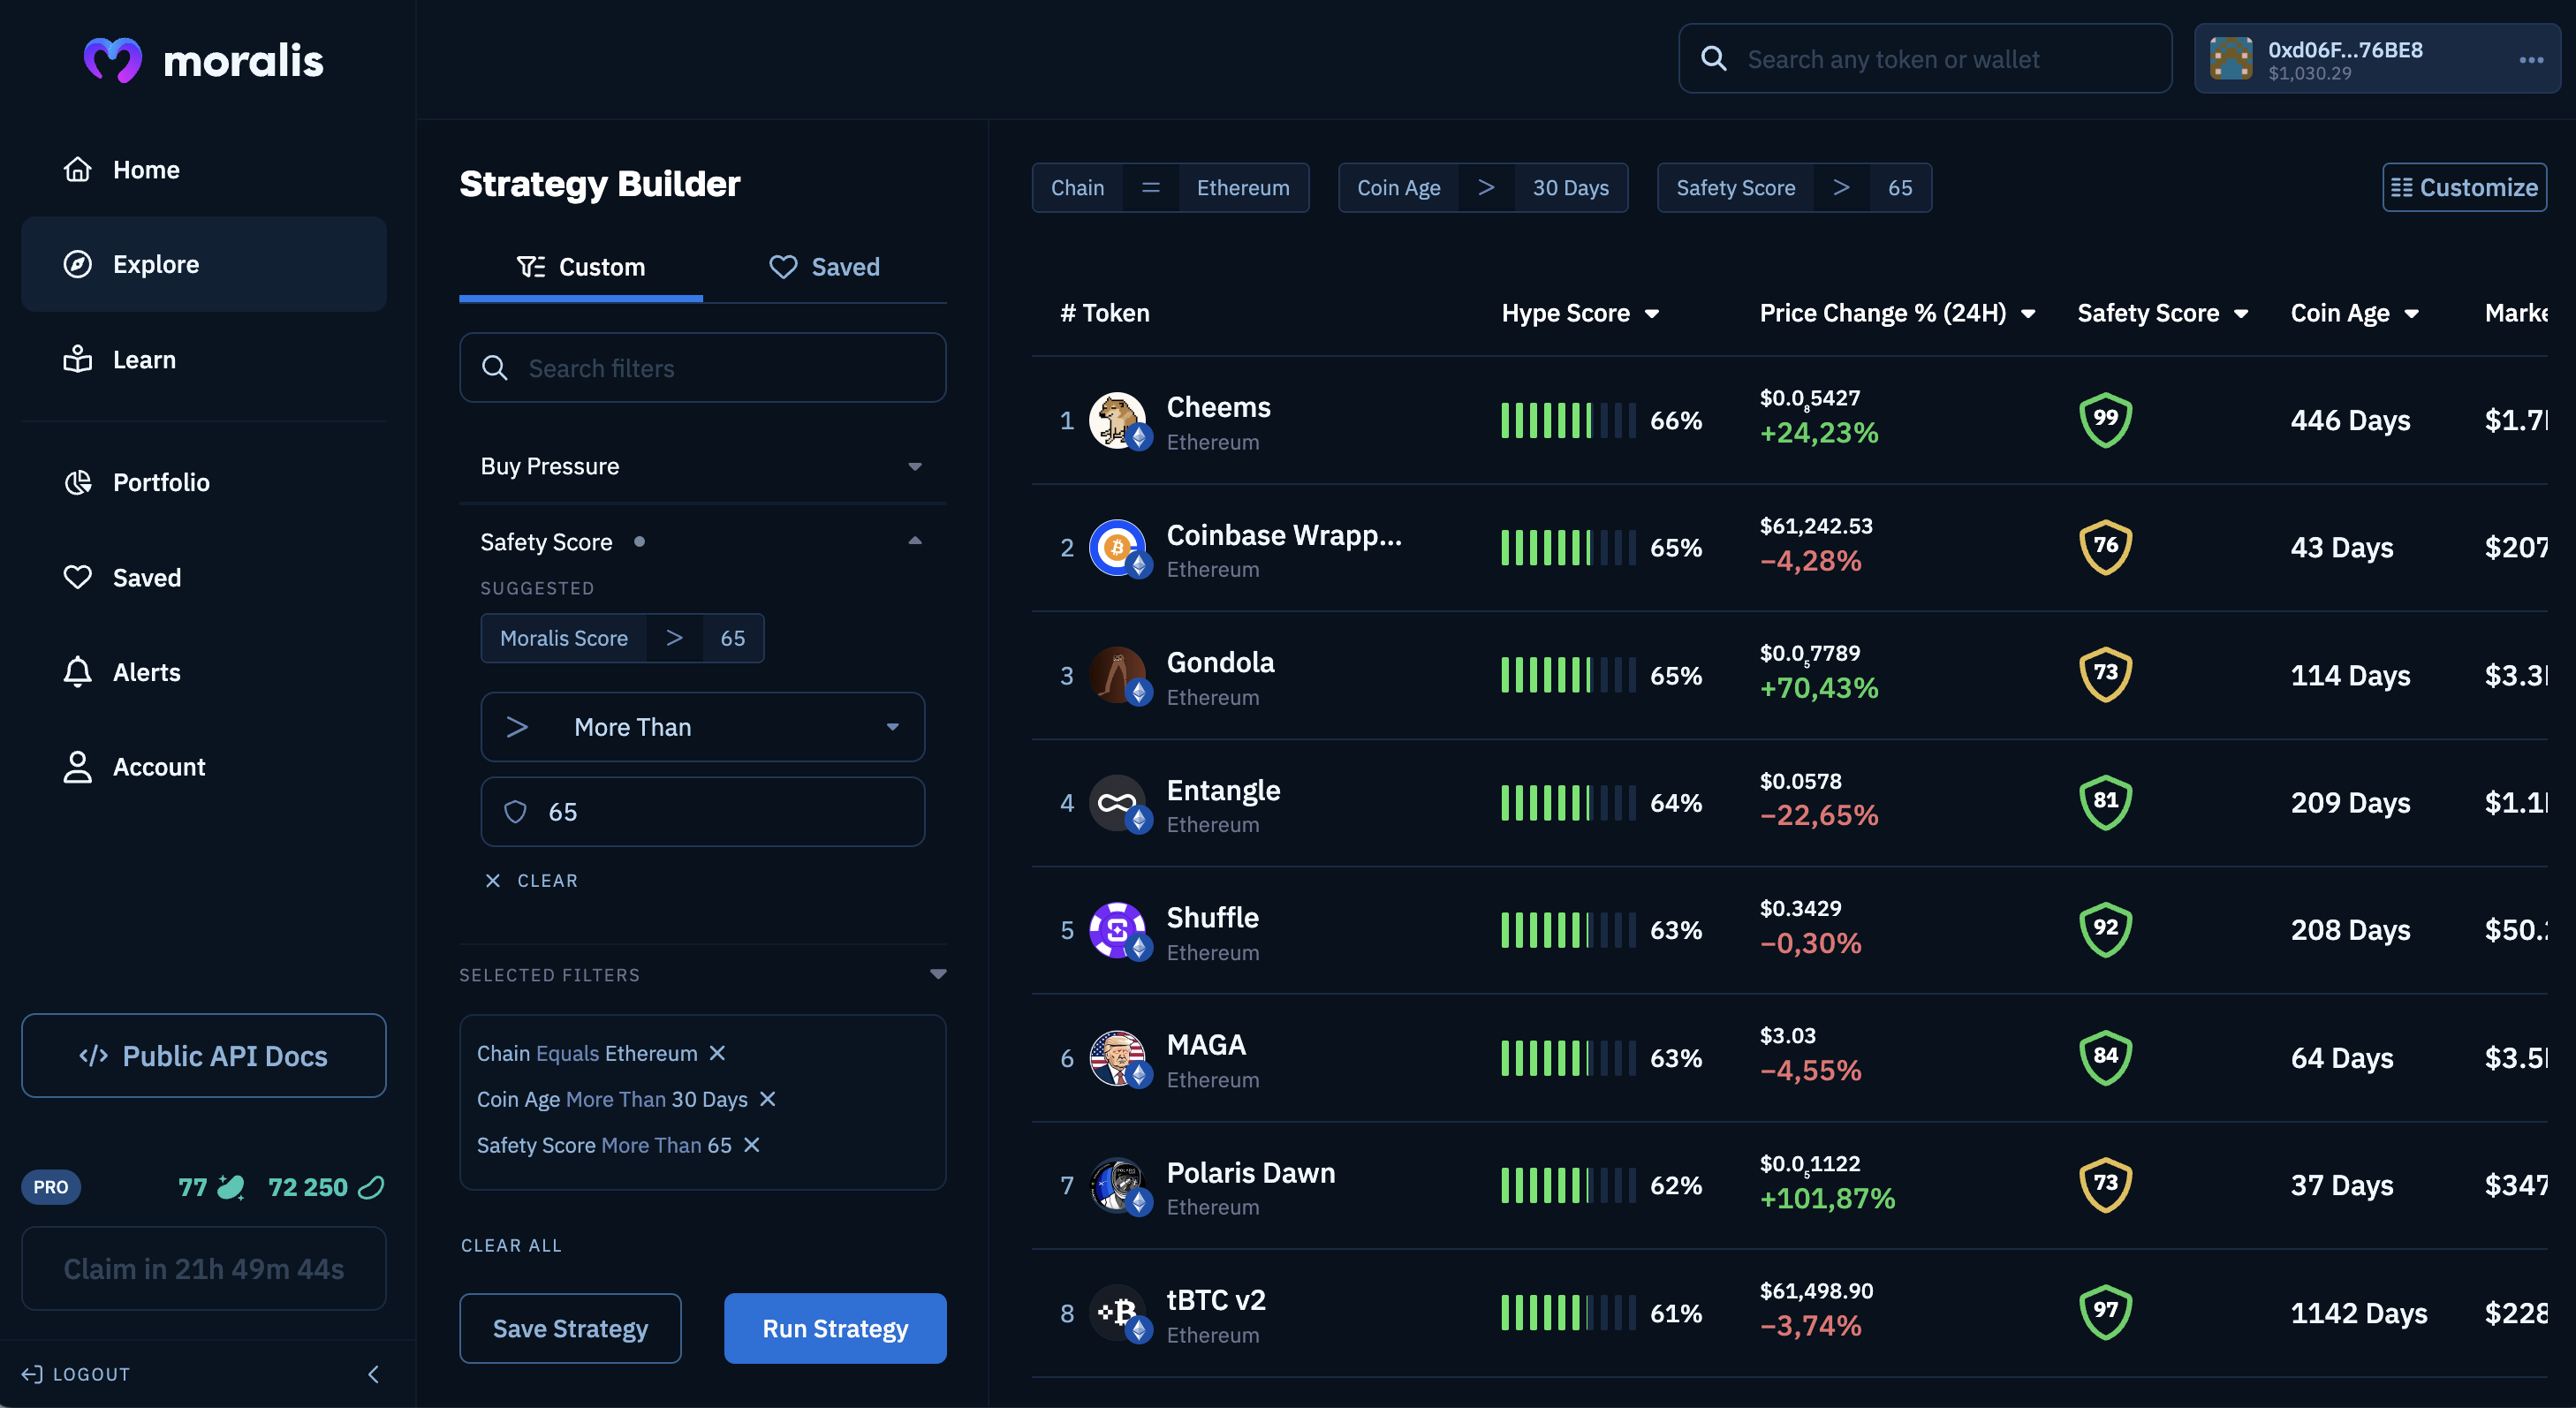Click Clear All filters
This screenshot has height=1408, width=2576.
(x=511, y=1245)
